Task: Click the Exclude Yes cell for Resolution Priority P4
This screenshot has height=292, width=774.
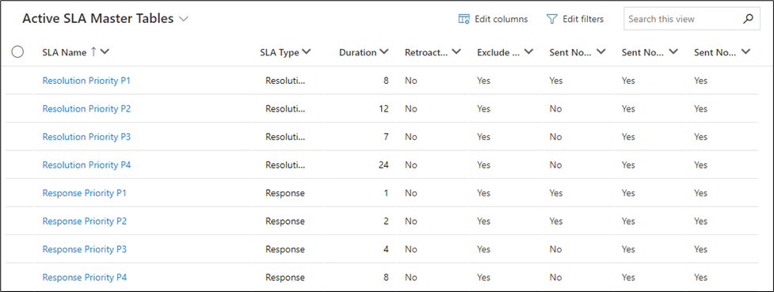Action: (484, 165)
